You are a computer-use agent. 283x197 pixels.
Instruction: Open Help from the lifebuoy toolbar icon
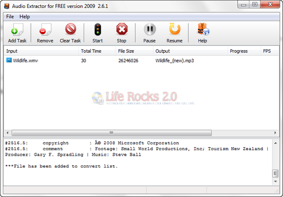203,29
